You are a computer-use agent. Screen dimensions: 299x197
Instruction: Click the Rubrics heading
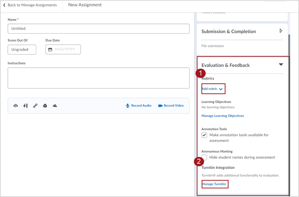pyautogui.click(x=208, y=78)
